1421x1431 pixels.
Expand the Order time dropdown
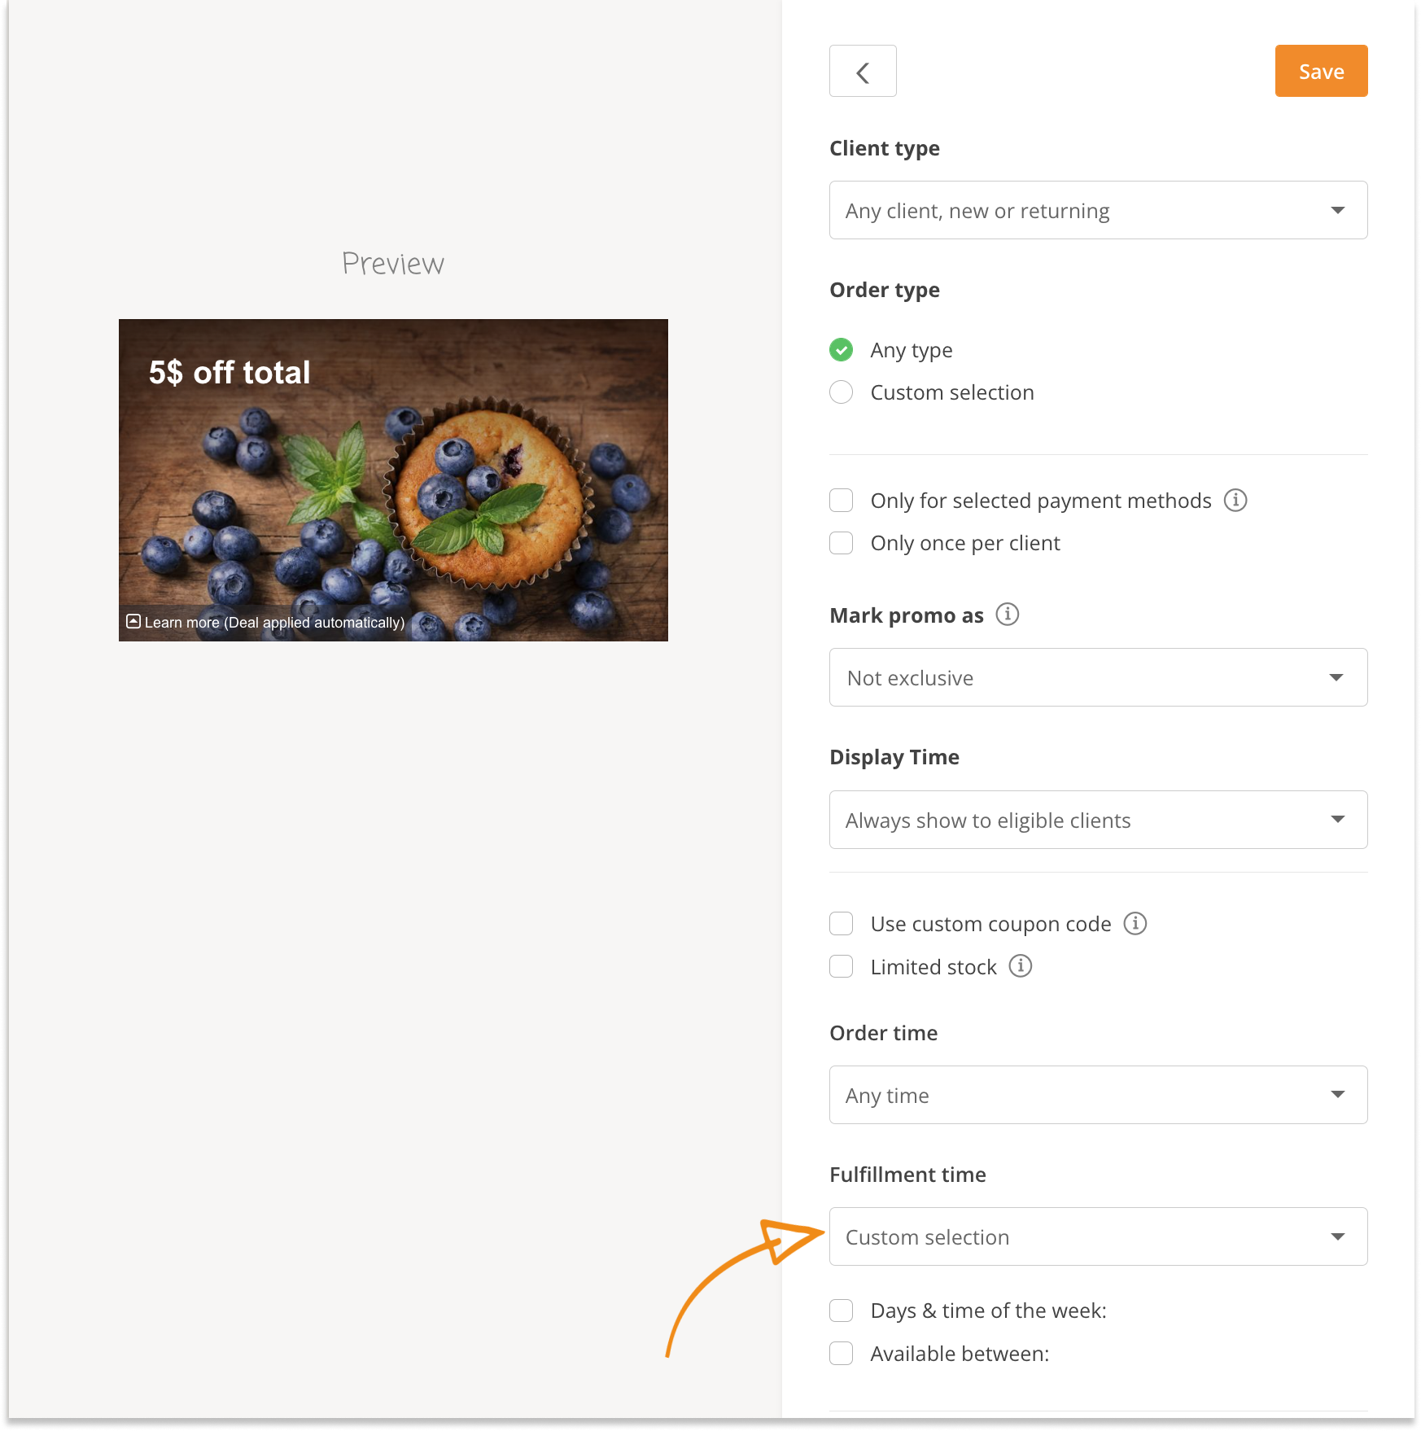(x=1098, y=1096)
